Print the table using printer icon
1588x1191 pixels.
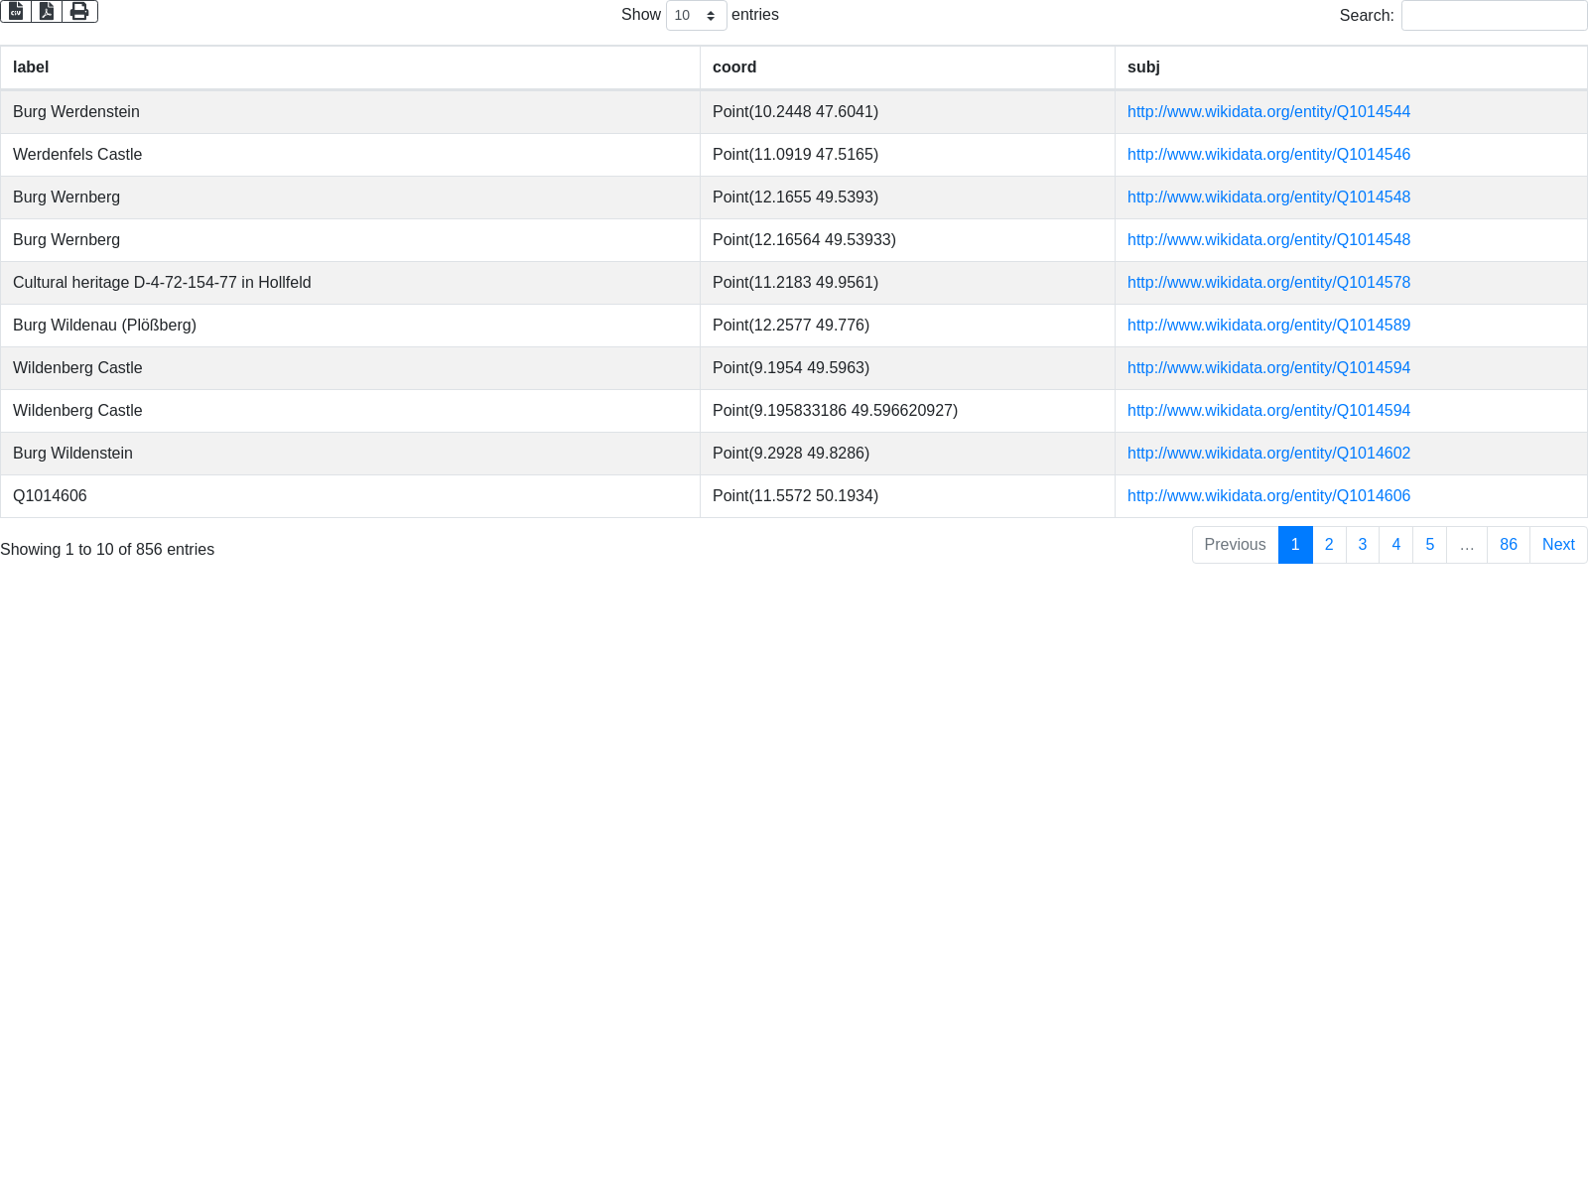79,11
